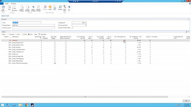
Task: Switch to the HOME ribbon tab
Action: click(7, 4)
